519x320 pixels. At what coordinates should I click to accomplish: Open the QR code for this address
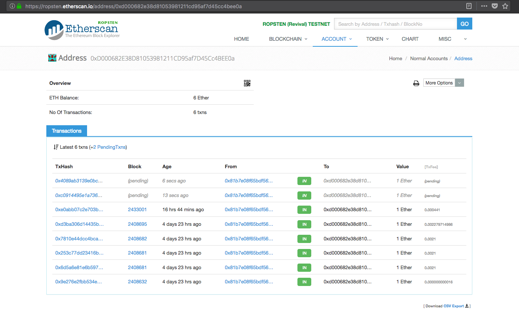(x=247, y=83)
